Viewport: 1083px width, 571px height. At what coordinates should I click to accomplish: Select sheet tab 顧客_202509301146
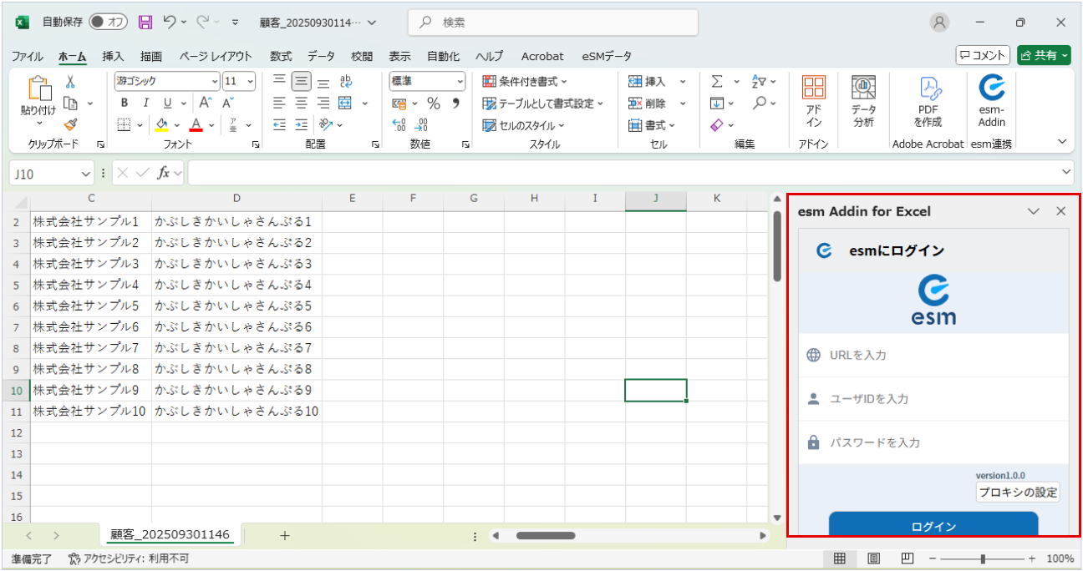coord(170,535)
